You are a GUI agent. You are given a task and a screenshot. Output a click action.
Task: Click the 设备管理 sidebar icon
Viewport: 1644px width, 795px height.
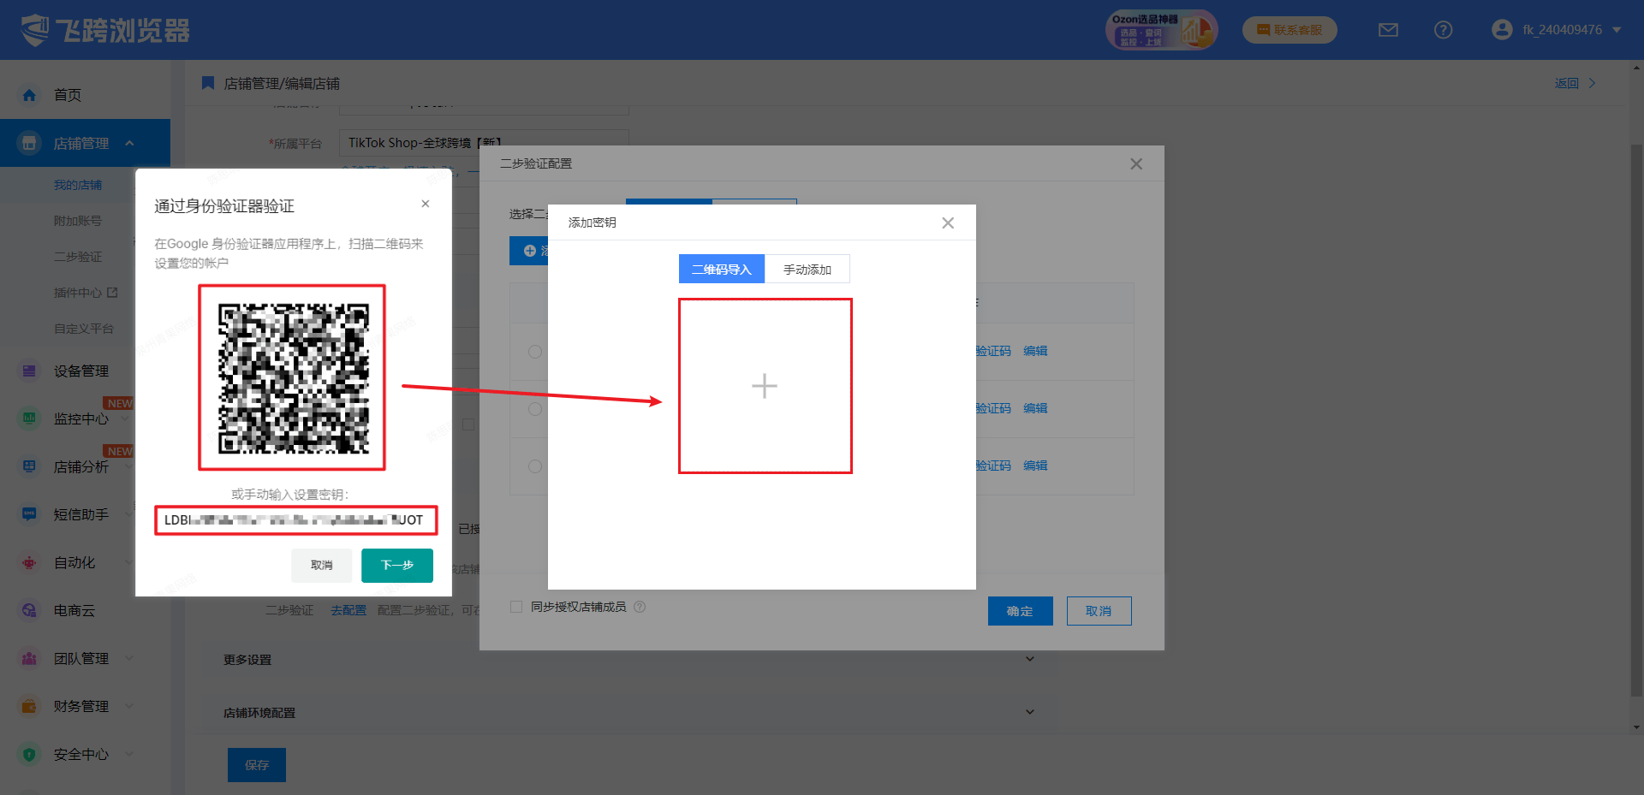(29, 371)
